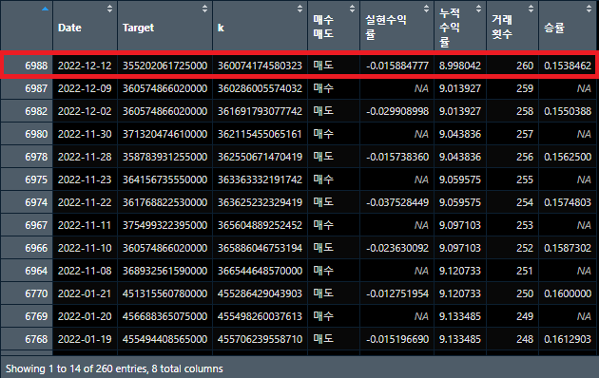Select row index 6769

point(36,316)
